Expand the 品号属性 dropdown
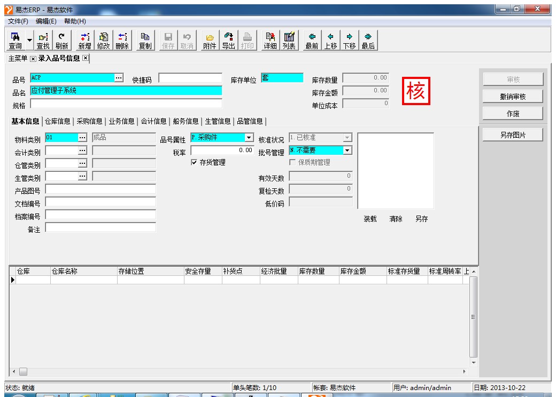 click(249, 138)
